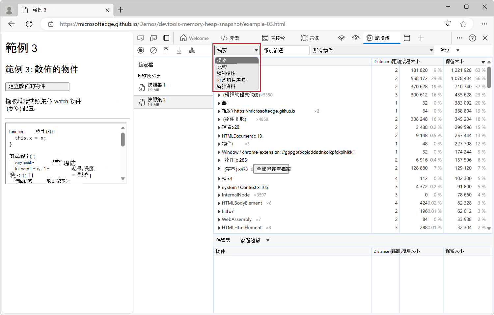Select 摘要 in the view dropdown list
This screenshot has width=494, height=315.
236,60
